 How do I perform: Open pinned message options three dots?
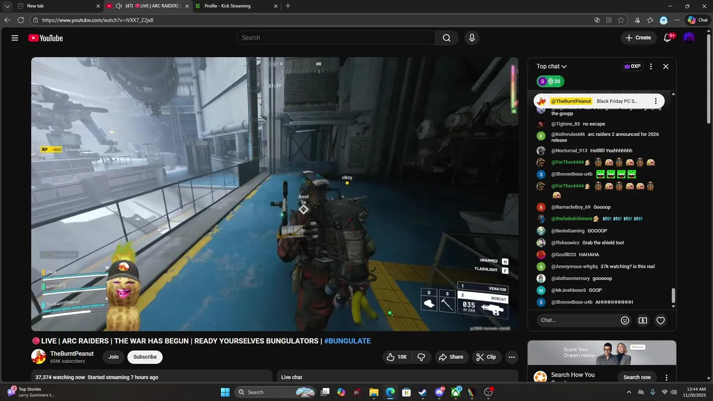pos(656,101)
